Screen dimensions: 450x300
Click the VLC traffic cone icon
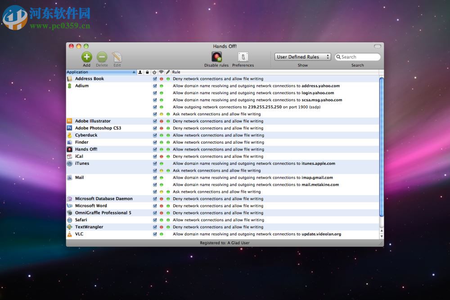70,234
